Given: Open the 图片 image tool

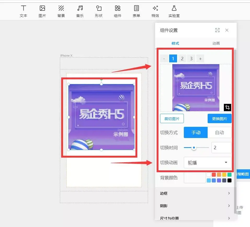Looking at the screenshot, I should [42, 11].
